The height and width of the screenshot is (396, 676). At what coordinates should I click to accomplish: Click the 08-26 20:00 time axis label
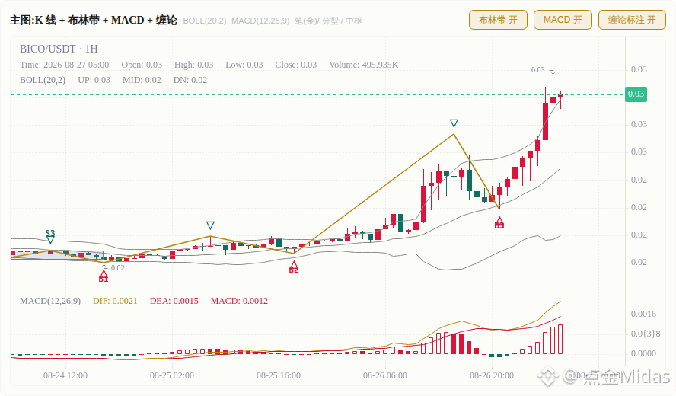[492, 375]
